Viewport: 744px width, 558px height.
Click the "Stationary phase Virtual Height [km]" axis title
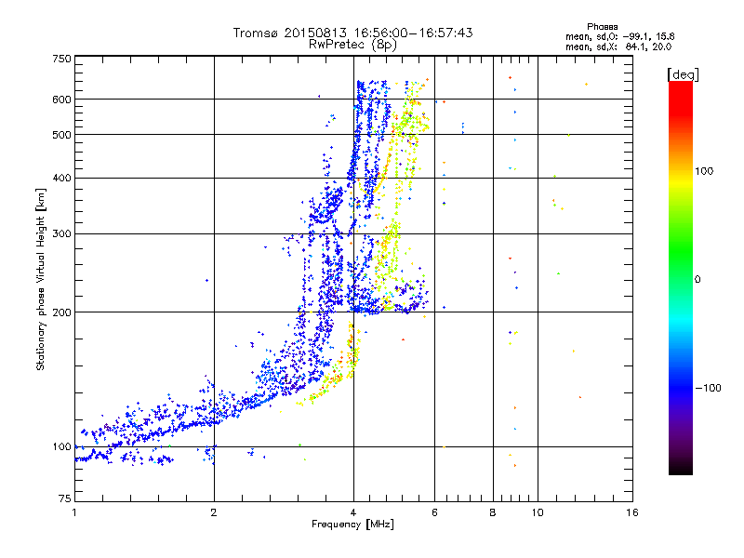click(40, 280)
